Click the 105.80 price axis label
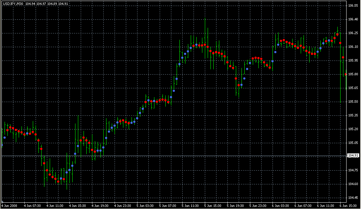Screen dimensions: 361x209 (353, 74)
